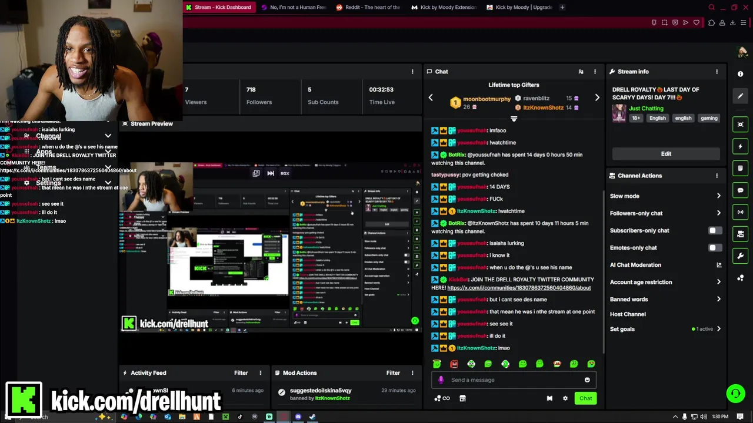Click the Just Chatting category thumbnail

(619, 113)
